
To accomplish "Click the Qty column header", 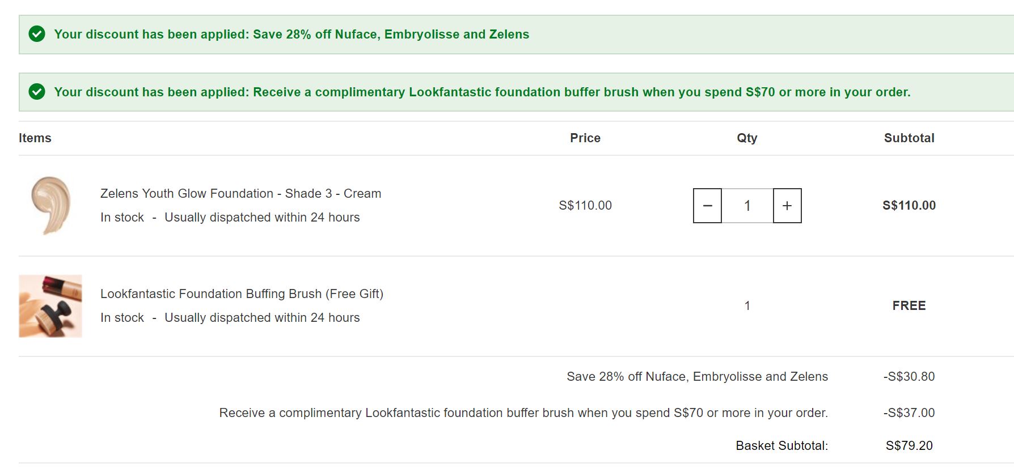I will click(x=747, y=138).
